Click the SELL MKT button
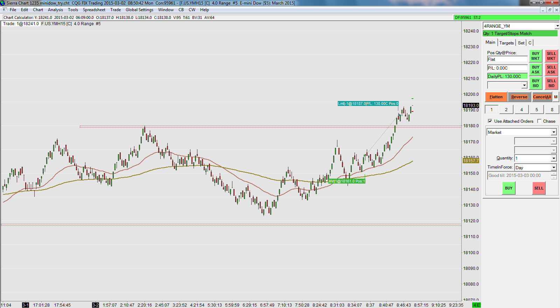The image size is (560, 308). point(551,56)
